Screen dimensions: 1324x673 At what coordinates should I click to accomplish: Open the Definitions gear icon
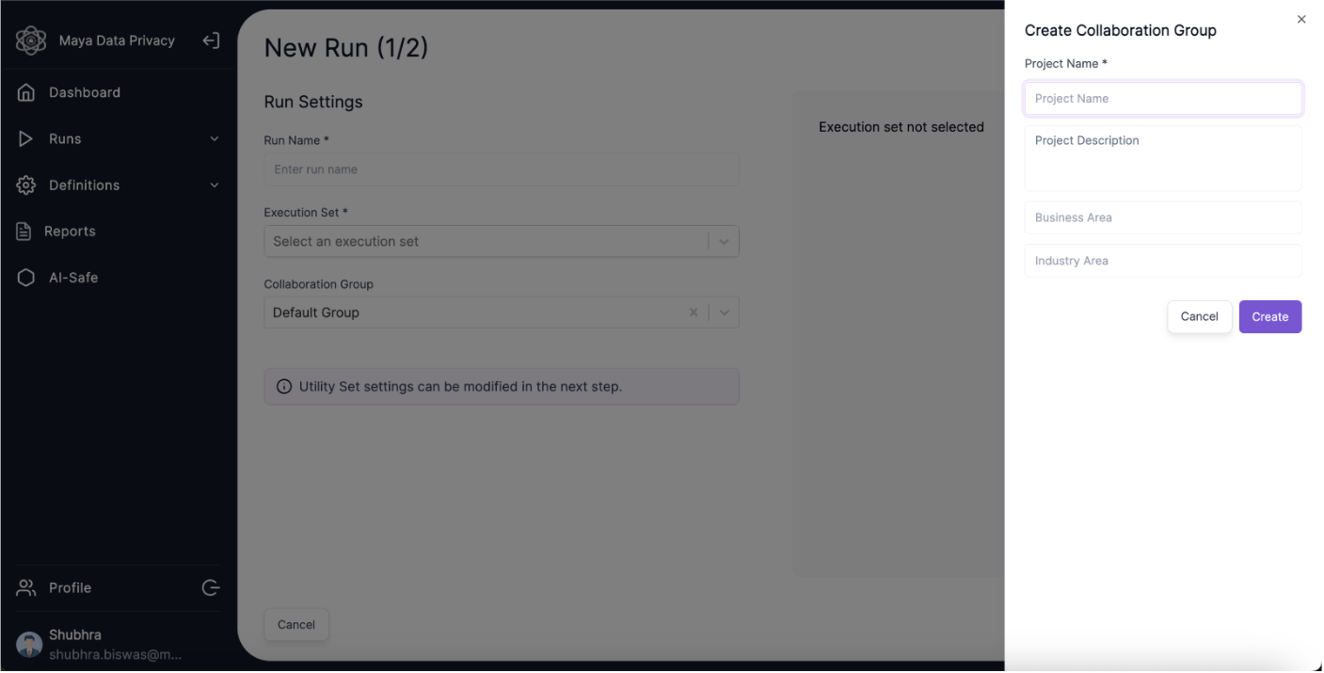(26, 185)
